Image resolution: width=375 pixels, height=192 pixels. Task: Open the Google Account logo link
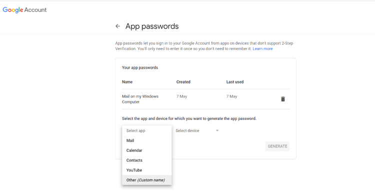pos(24,10)
